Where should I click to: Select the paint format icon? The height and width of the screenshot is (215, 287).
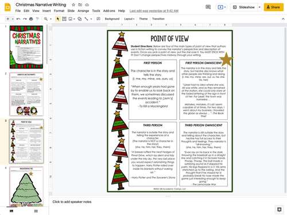point(37,19)
